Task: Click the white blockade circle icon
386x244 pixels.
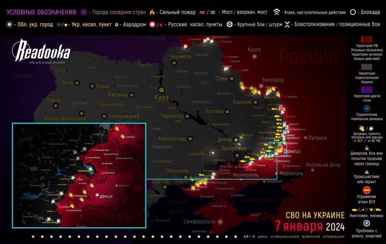Action: [353, 12]
